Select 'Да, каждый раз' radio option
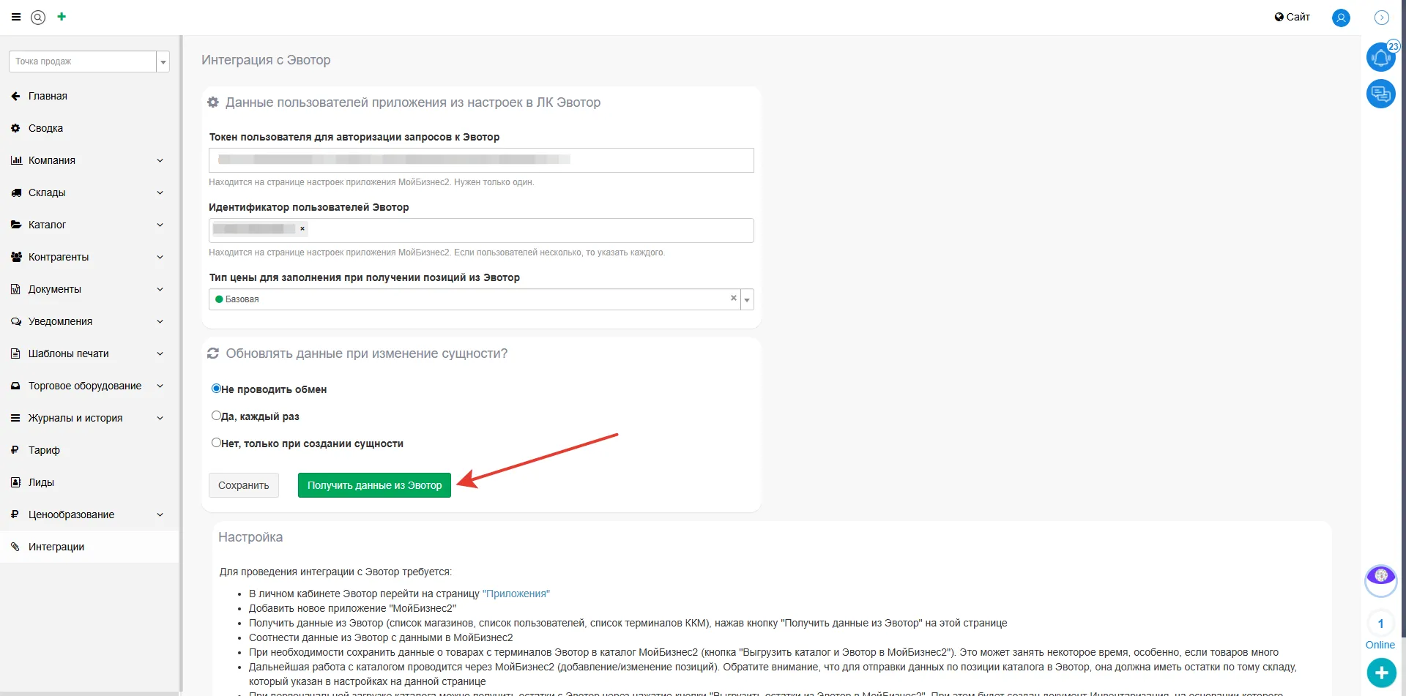 [x=216, y=416]
